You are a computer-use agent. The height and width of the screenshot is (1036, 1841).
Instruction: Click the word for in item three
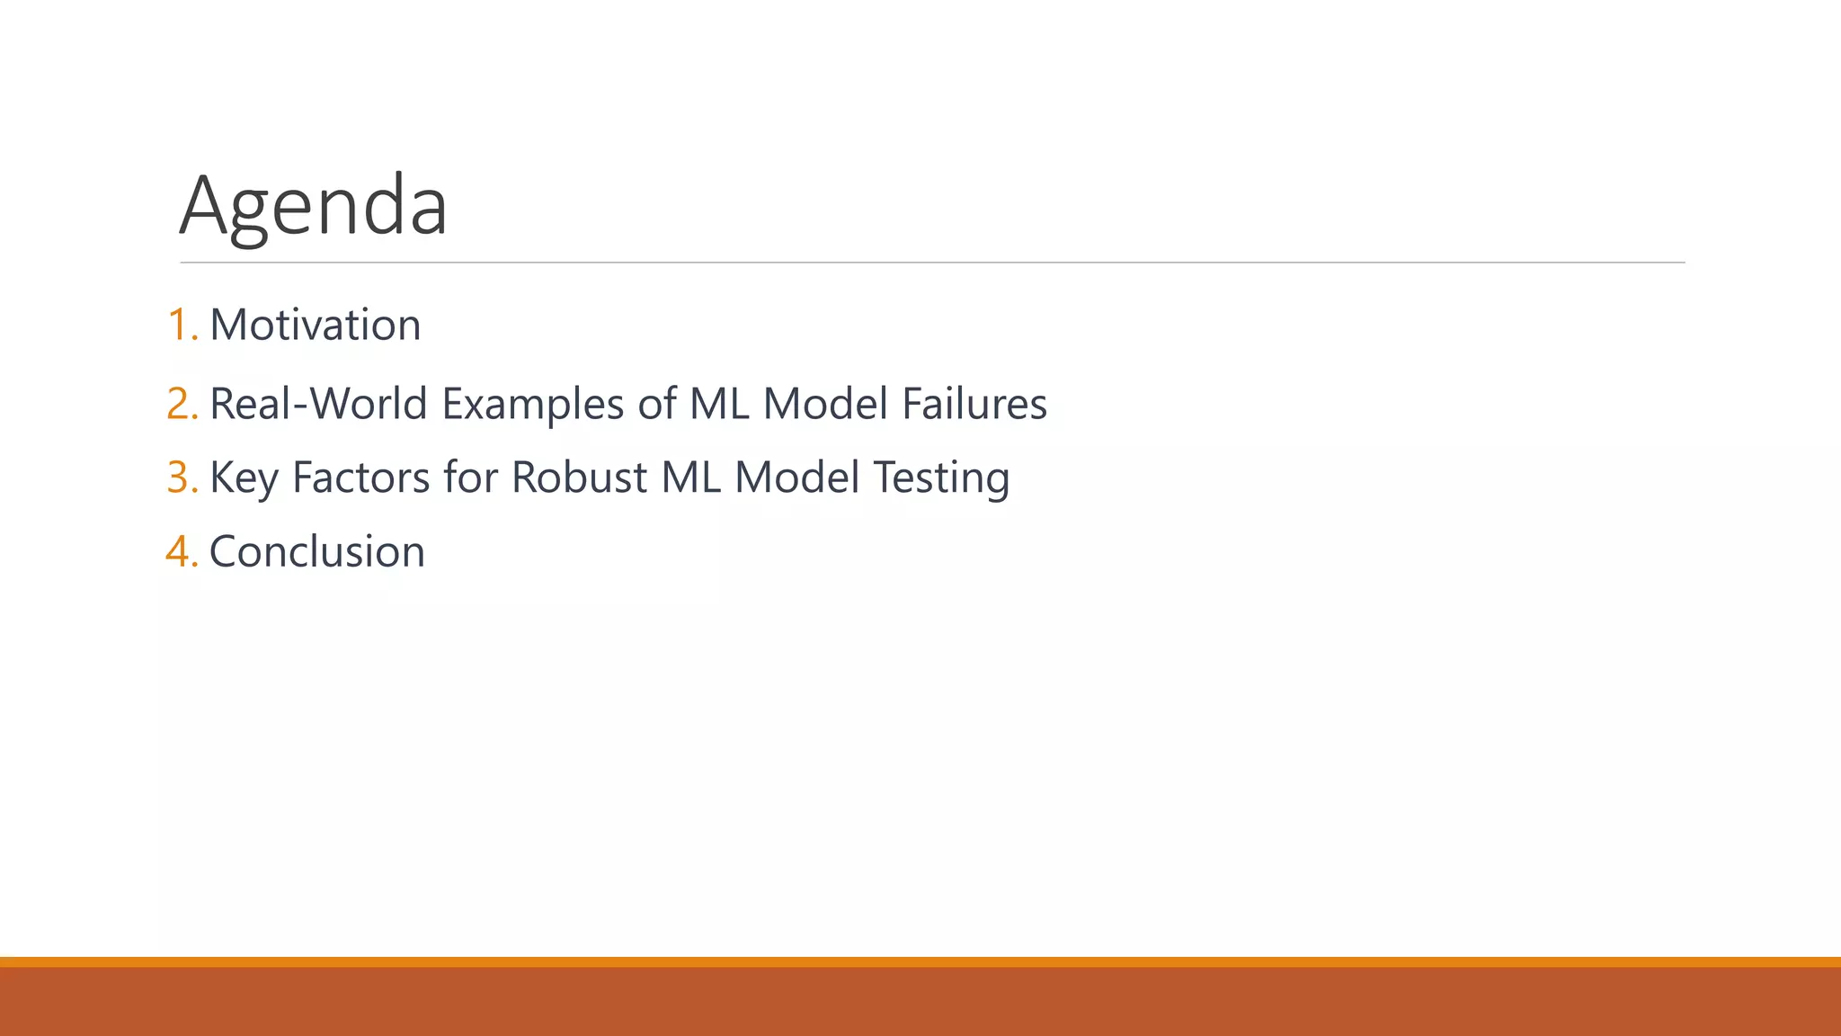pyautogui.click(x=470, y=478)
